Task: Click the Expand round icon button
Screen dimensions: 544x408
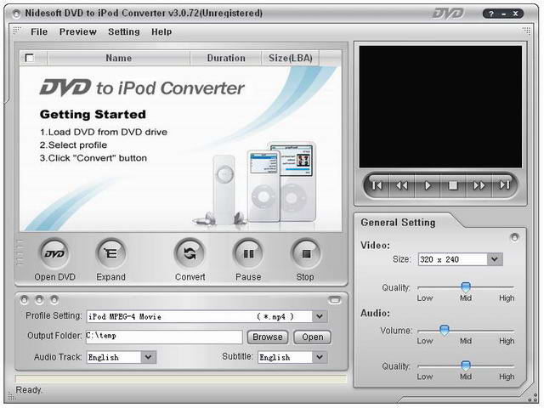Action: click(x=110, y=254)
